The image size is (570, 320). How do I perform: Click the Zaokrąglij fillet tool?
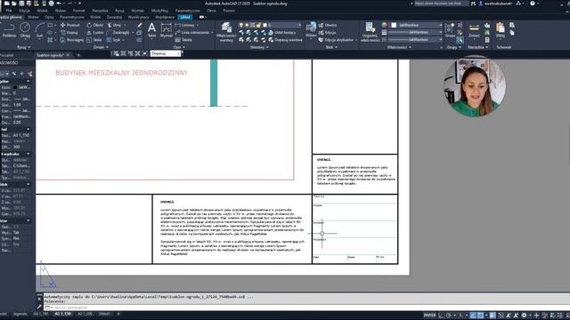click(118, 32)
